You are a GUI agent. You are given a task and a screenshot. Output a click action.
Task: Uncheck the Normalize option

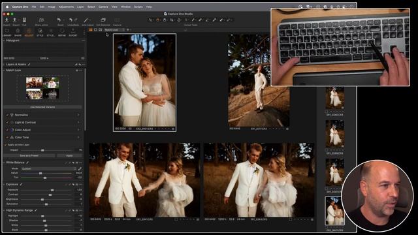[7, 115]
